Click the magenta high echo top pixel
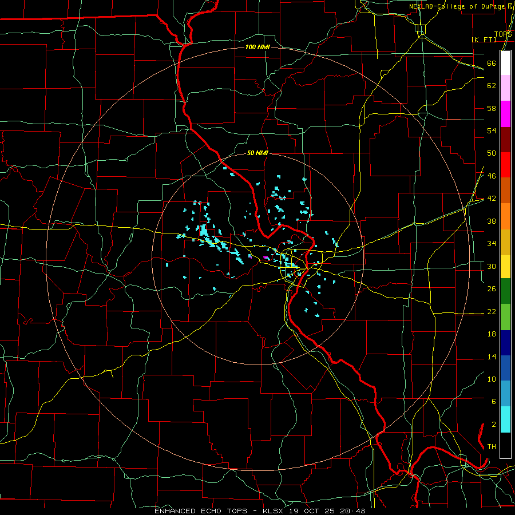The width and height of the screenshot is (515, 515). 266,257
